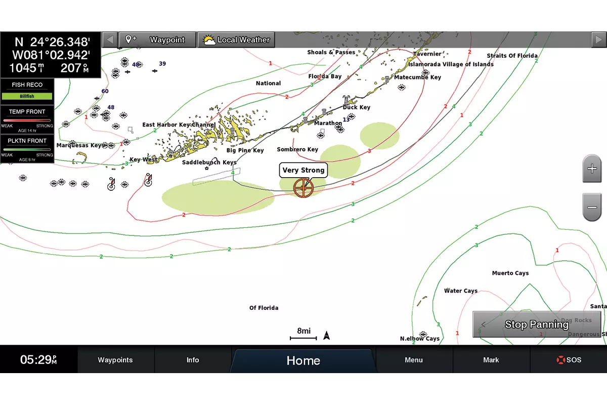Click the left arrow in the top bar

coord(110,39)
